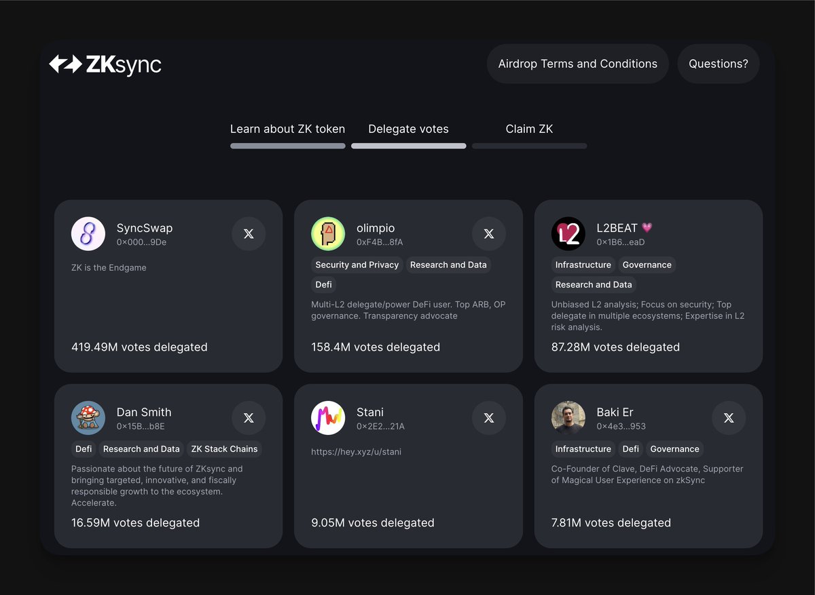Go to the Claim ZK step
The image size is (815, 595).
coord(530,129)
